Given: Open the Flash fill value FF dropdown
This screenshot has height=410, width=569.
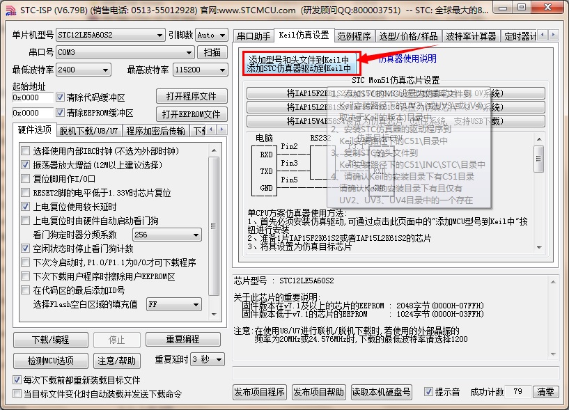Looking at the screenshot, I should [x=174, y=304].
